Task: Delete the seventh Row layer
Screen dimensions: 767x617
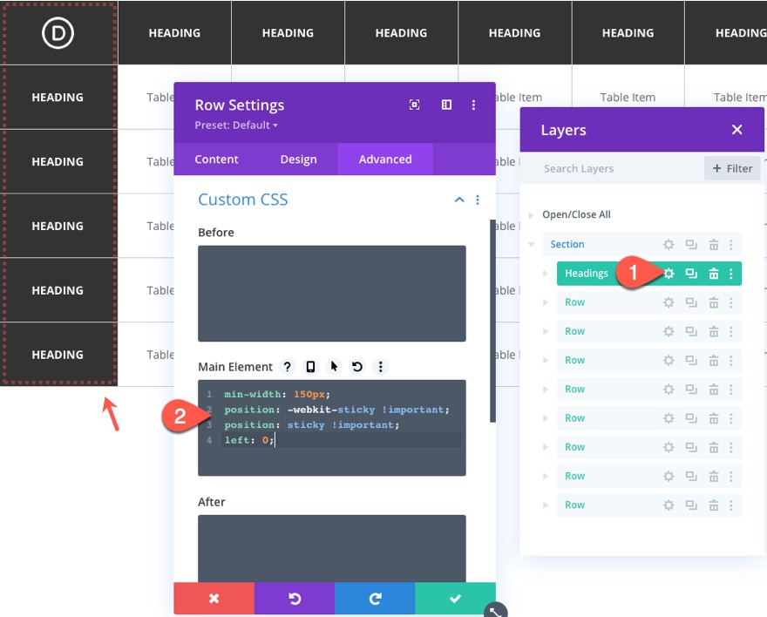Action: click(714, 476)
